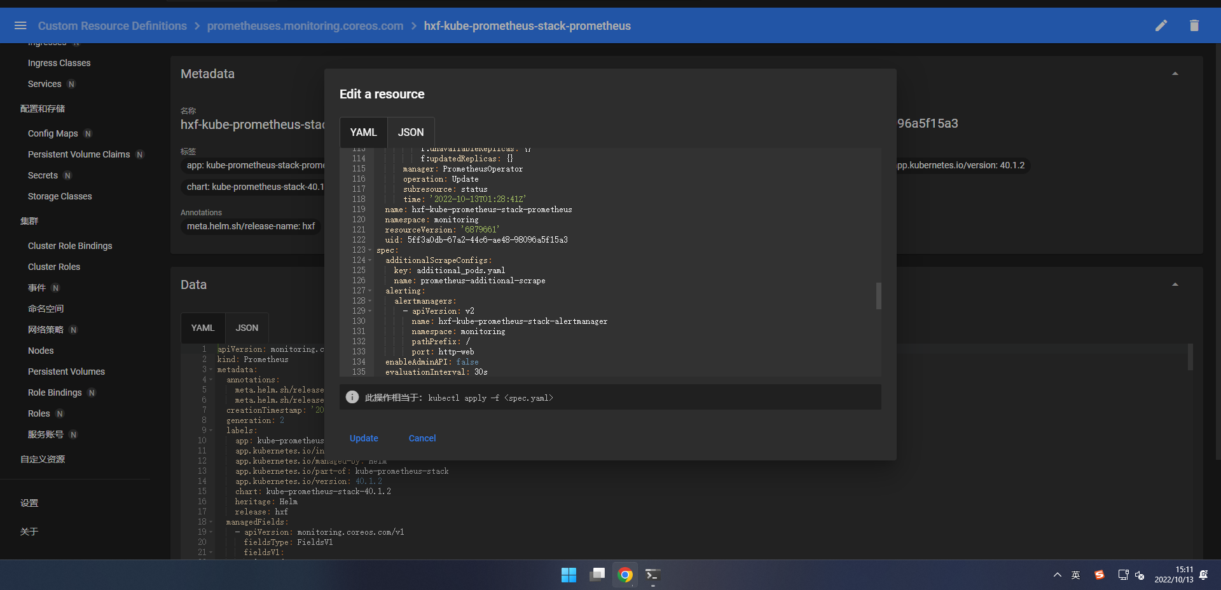Screen dimensions: 1221x590
Task: Show hidden system tray icons
Action: tap(1057, 575)
